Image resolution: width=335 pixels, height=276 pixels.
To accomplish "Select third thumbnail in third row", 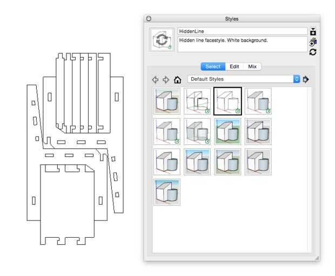I will point(228,162).
